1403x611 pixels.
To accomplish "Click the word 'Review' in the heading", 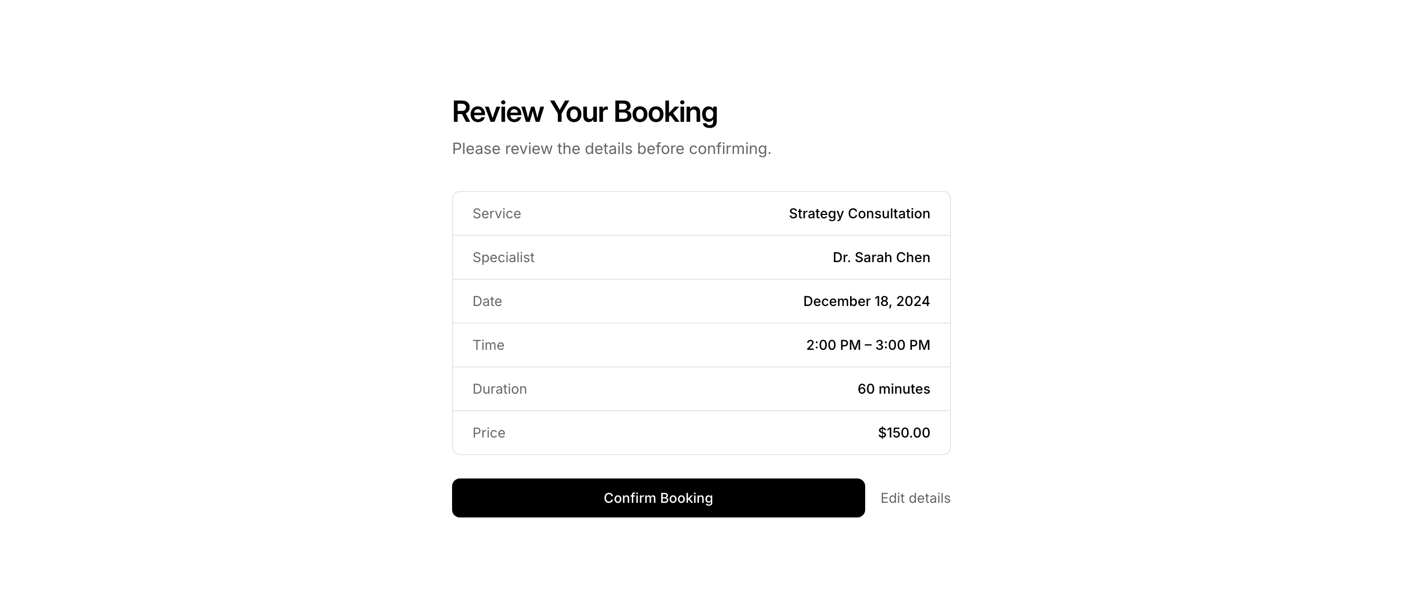I will 497,112.
